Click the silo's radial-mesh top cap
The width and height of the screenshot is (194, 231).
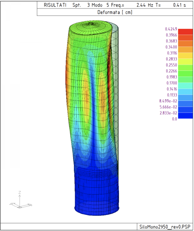pyautogui.click(x=91, y=28)
